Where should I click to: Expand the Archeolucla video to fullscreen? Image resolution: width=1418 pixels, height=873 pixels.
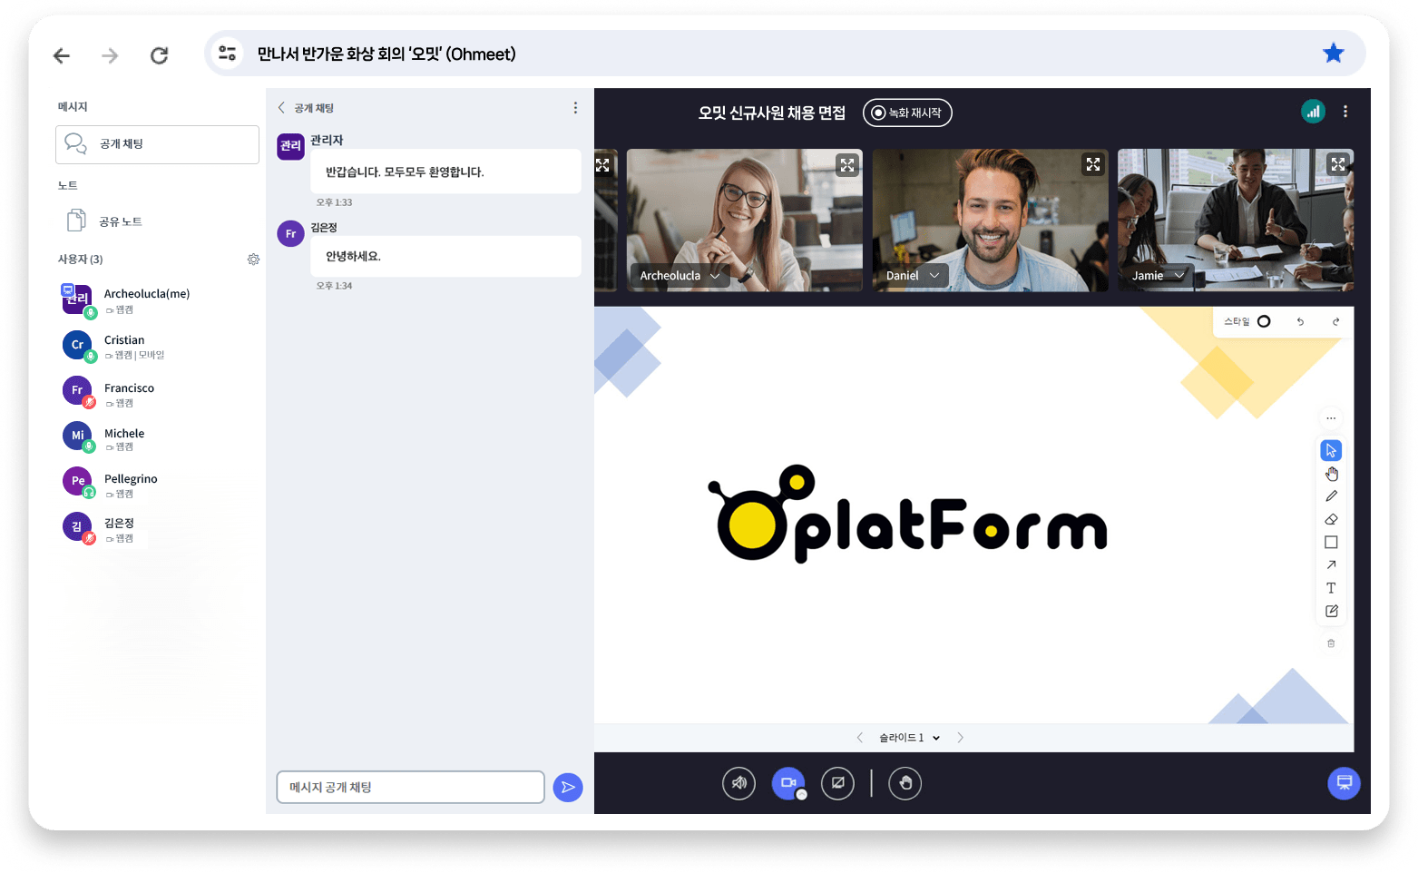click(847, 165)
